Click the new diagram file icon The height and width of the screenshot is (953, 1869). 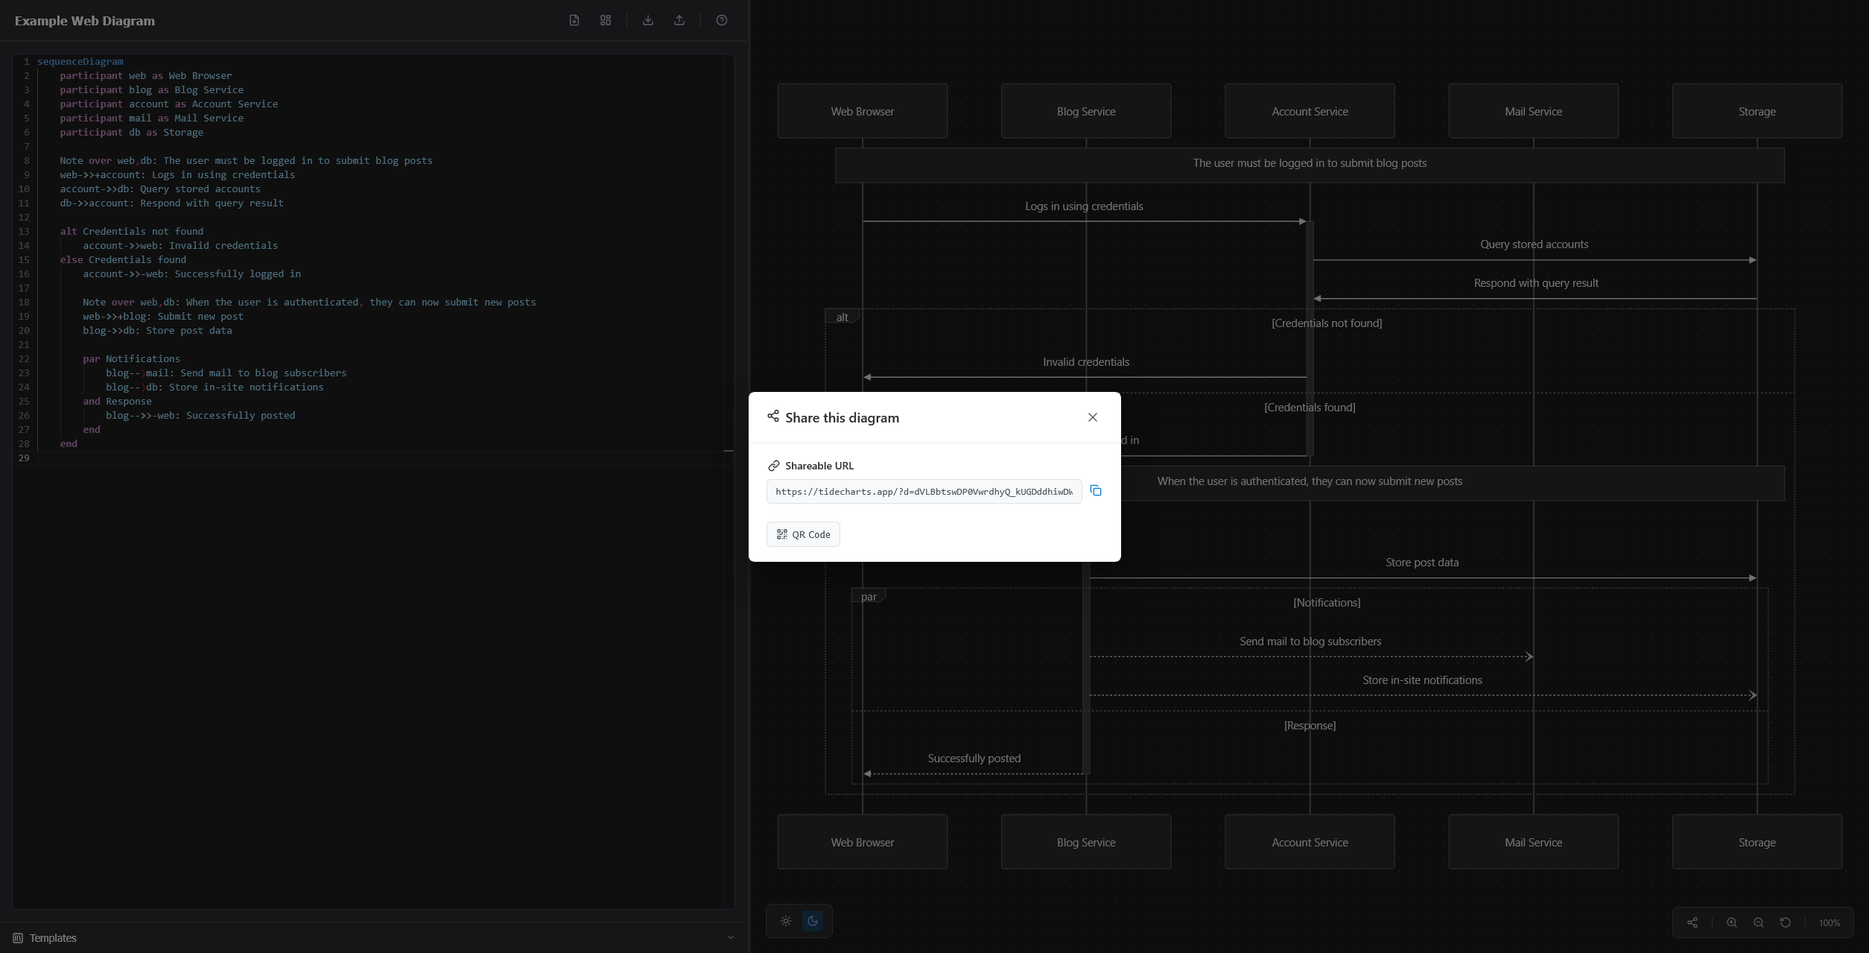pos(574,20)
